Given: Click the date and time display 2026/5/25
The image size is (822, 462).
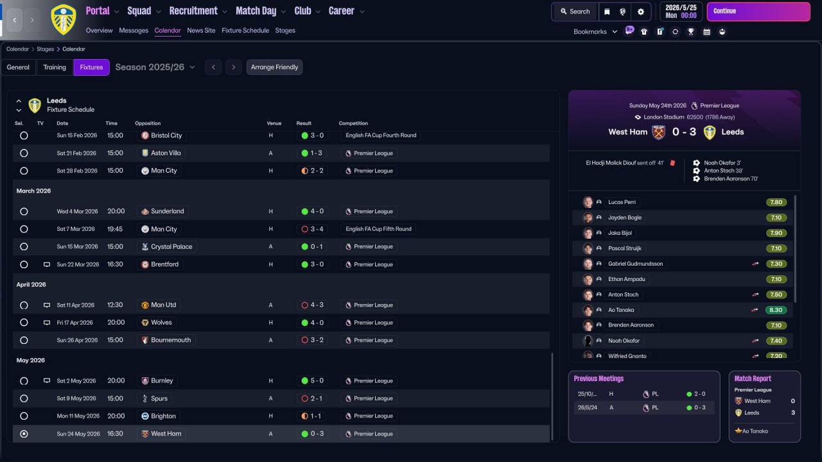Looking at the screenshot, I should [681, 12].
